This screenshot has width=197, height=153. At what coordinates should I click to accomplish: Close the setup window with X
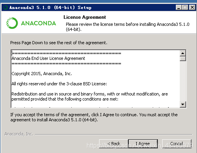tap(192, 7)
